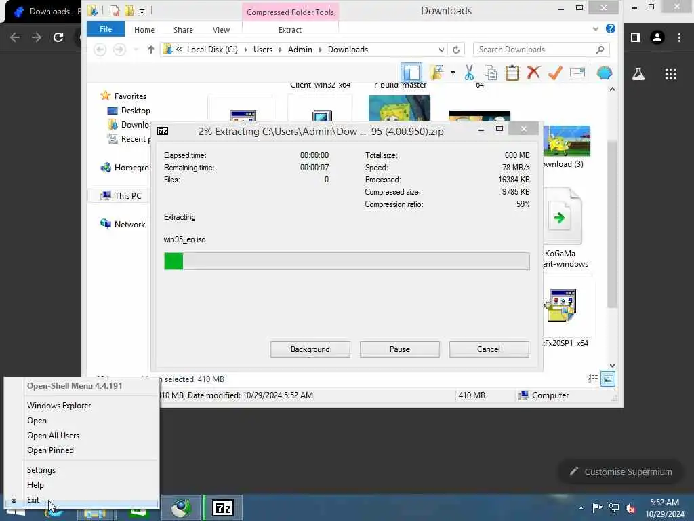
Task: Click the Cut scissors icon
Action: point(469,73)
